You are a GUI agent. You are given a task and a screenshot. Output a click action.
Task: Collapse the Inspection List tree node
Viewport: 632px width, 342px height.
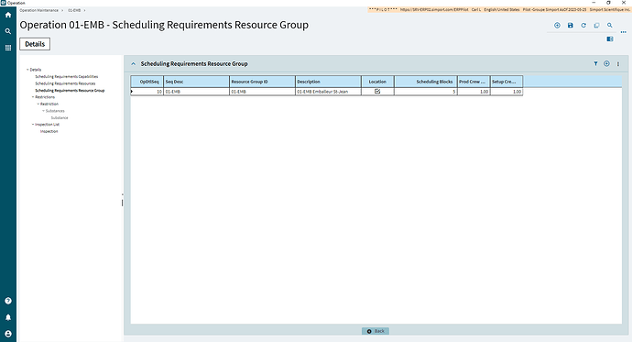click(33, 125)
